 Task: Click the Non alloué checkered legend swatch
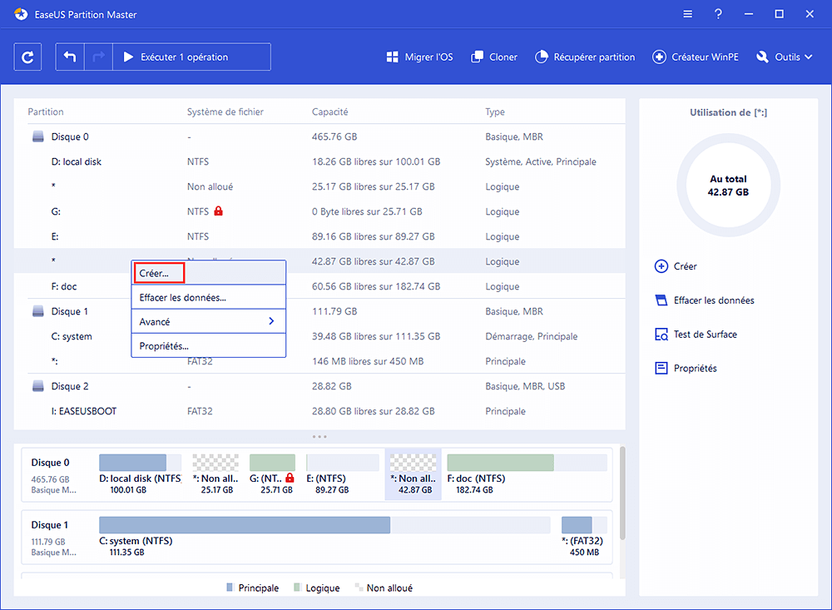(x=359, y=588)
